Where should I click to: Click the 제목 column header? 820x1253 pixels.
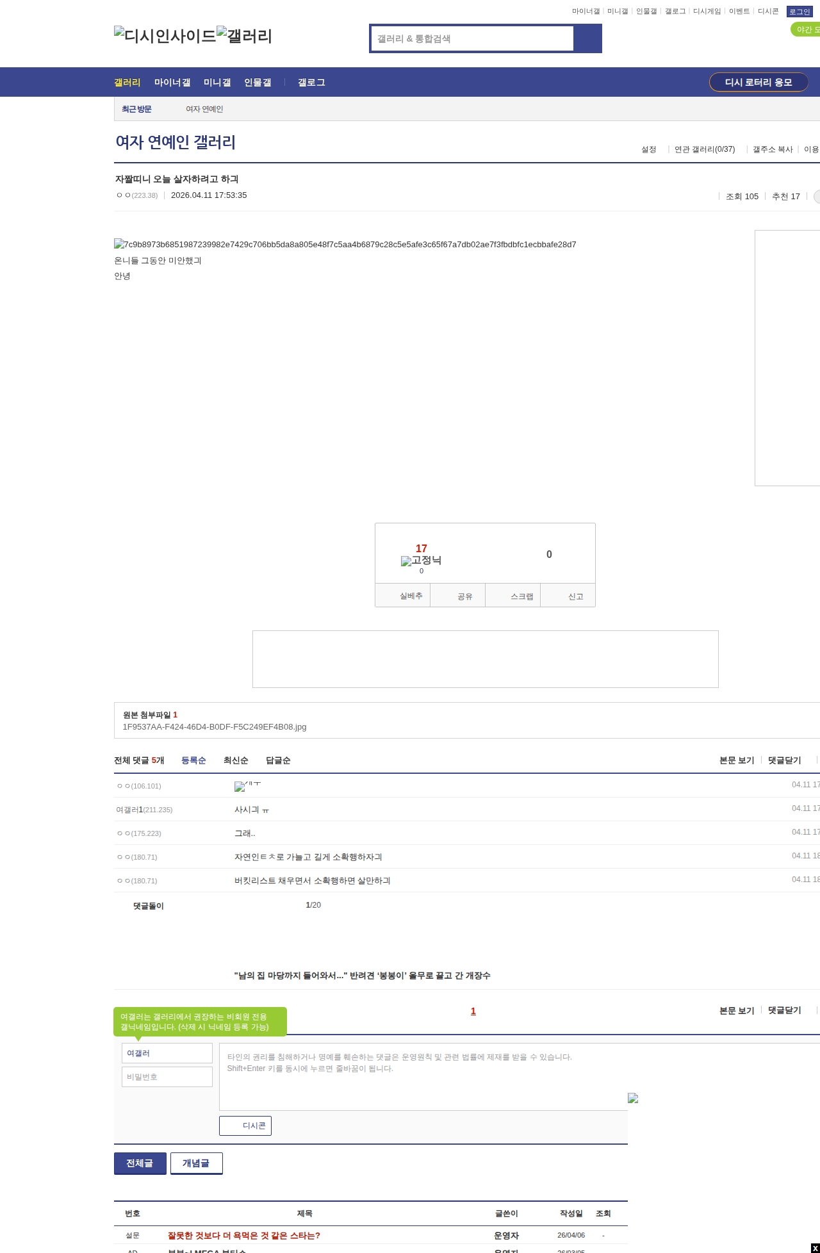coord(305,1213)
